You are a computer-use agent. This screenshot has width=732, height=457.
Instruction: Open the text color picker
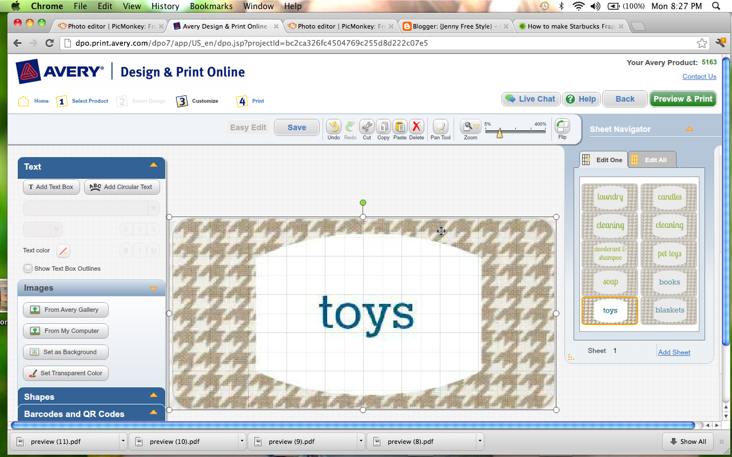(x=63, y=250)
